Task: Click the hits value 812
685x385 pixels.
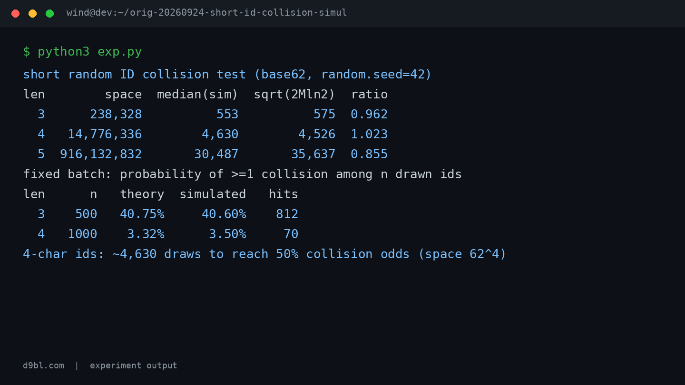Action: [x=287, y=214]
